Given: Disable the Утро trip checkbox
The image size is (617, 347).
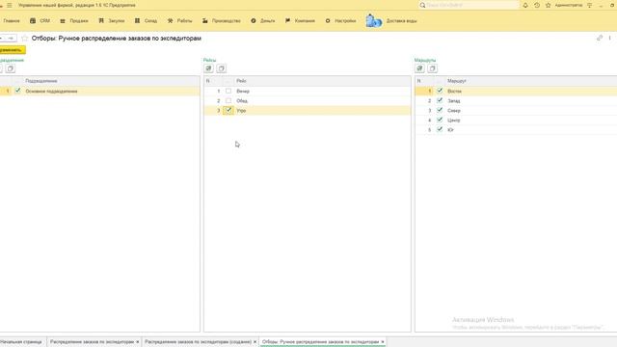Looking at the screenshot, I should 228,110.
